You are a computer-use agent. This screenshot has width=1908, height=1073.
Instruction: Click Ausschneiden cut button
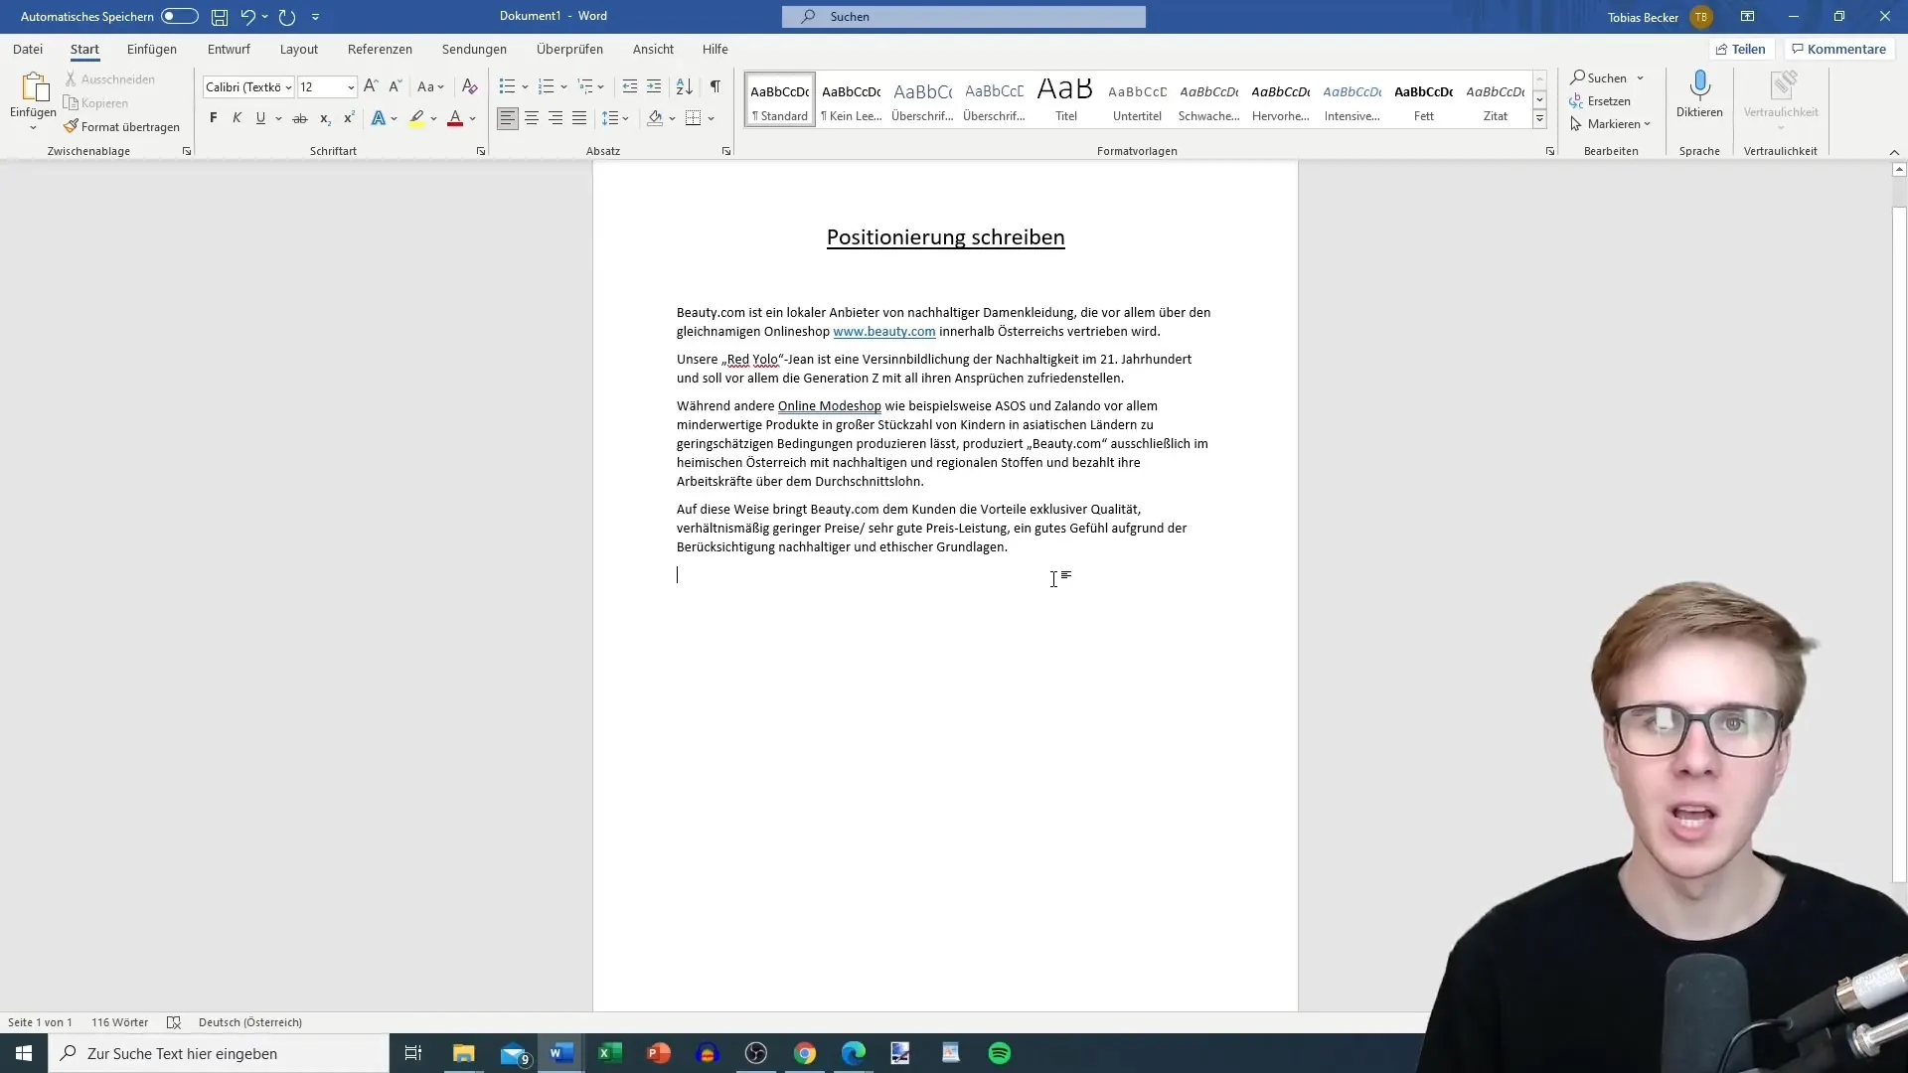tap(110, 78)
